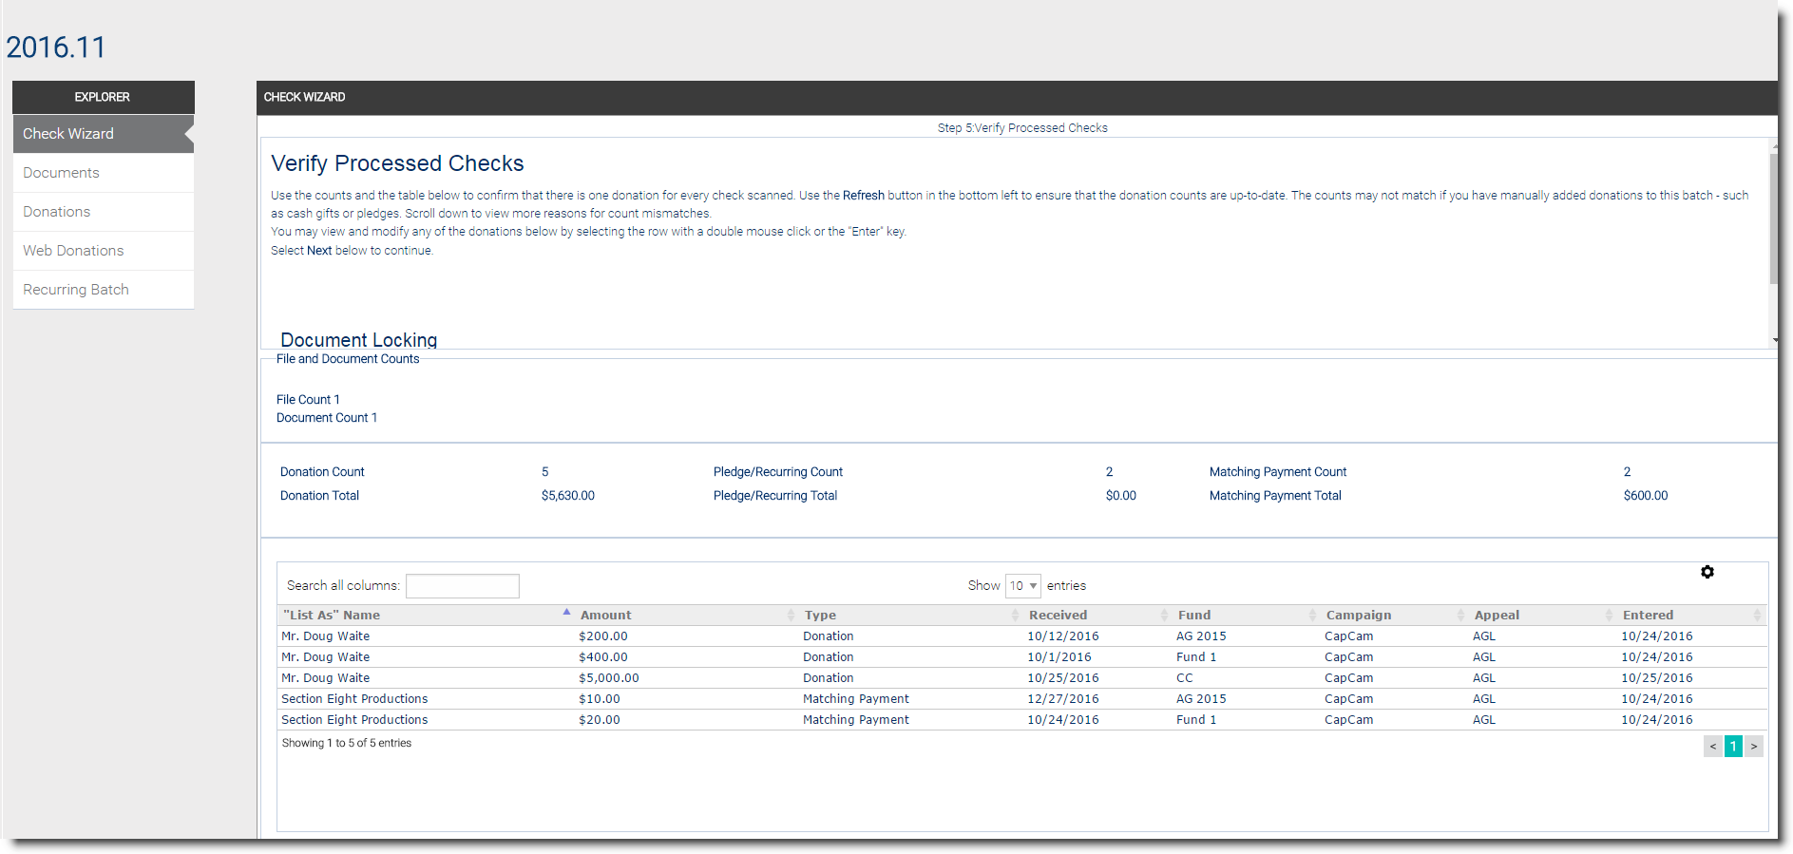Click the scroll-down arrow of instructions panel
The image size is (1793, 854).
[x=1774, y=340]
